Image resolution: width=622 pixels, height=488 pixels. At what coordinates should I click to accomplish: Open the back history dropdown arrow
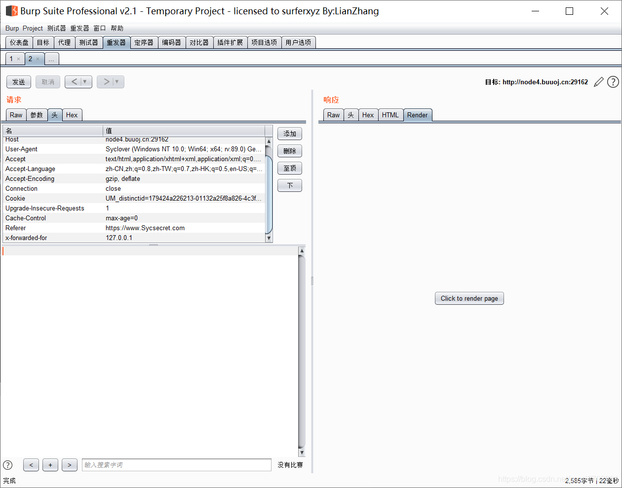(85, 82)
